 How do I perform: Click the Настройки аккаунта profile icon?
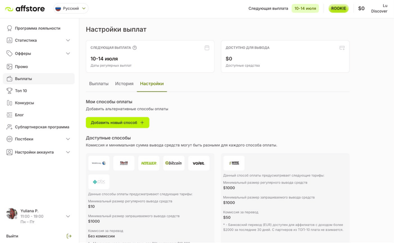[x=9, y=152]
